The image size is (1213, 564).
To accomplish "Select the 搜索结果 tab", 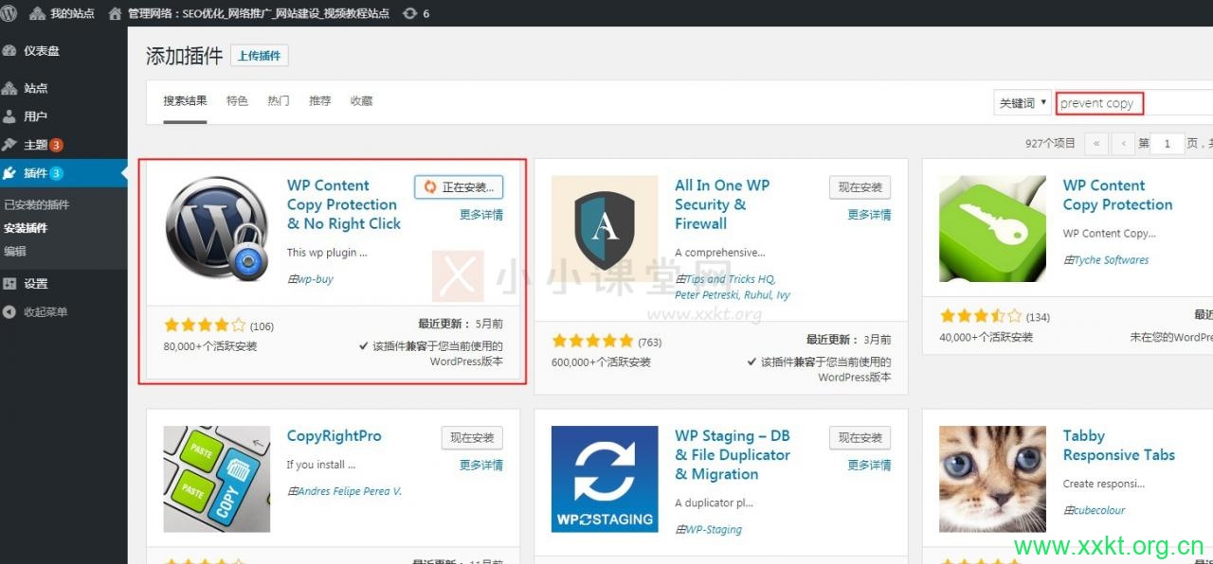I will point(185,100).
